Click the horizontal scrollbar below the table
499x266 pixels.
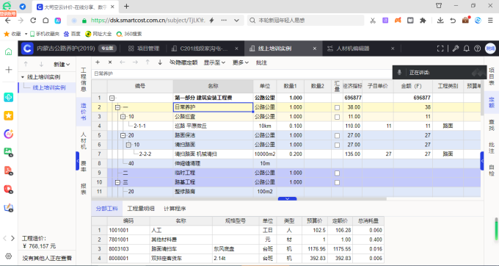coord(239,199)
